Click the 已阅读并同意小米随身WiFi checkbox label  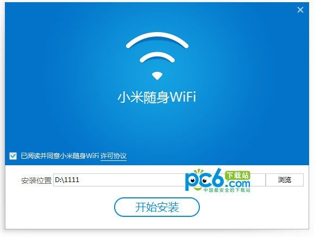click(60, 156)
